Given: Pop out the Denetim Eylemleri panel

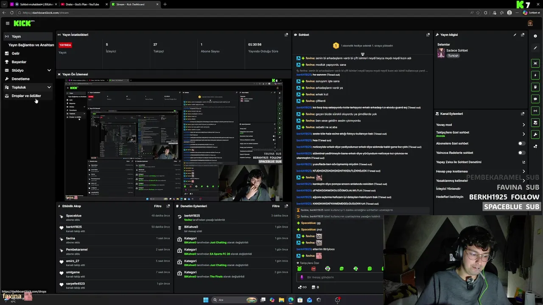Looking at the screenshot, I should click(x=286, y=206).
